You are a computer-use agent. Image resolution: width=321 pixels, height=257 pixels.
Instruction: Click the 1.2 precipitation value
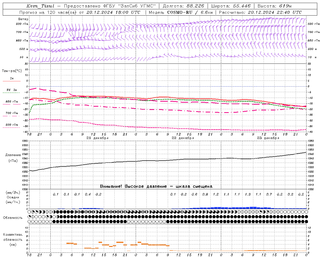[x=216, y=194]
